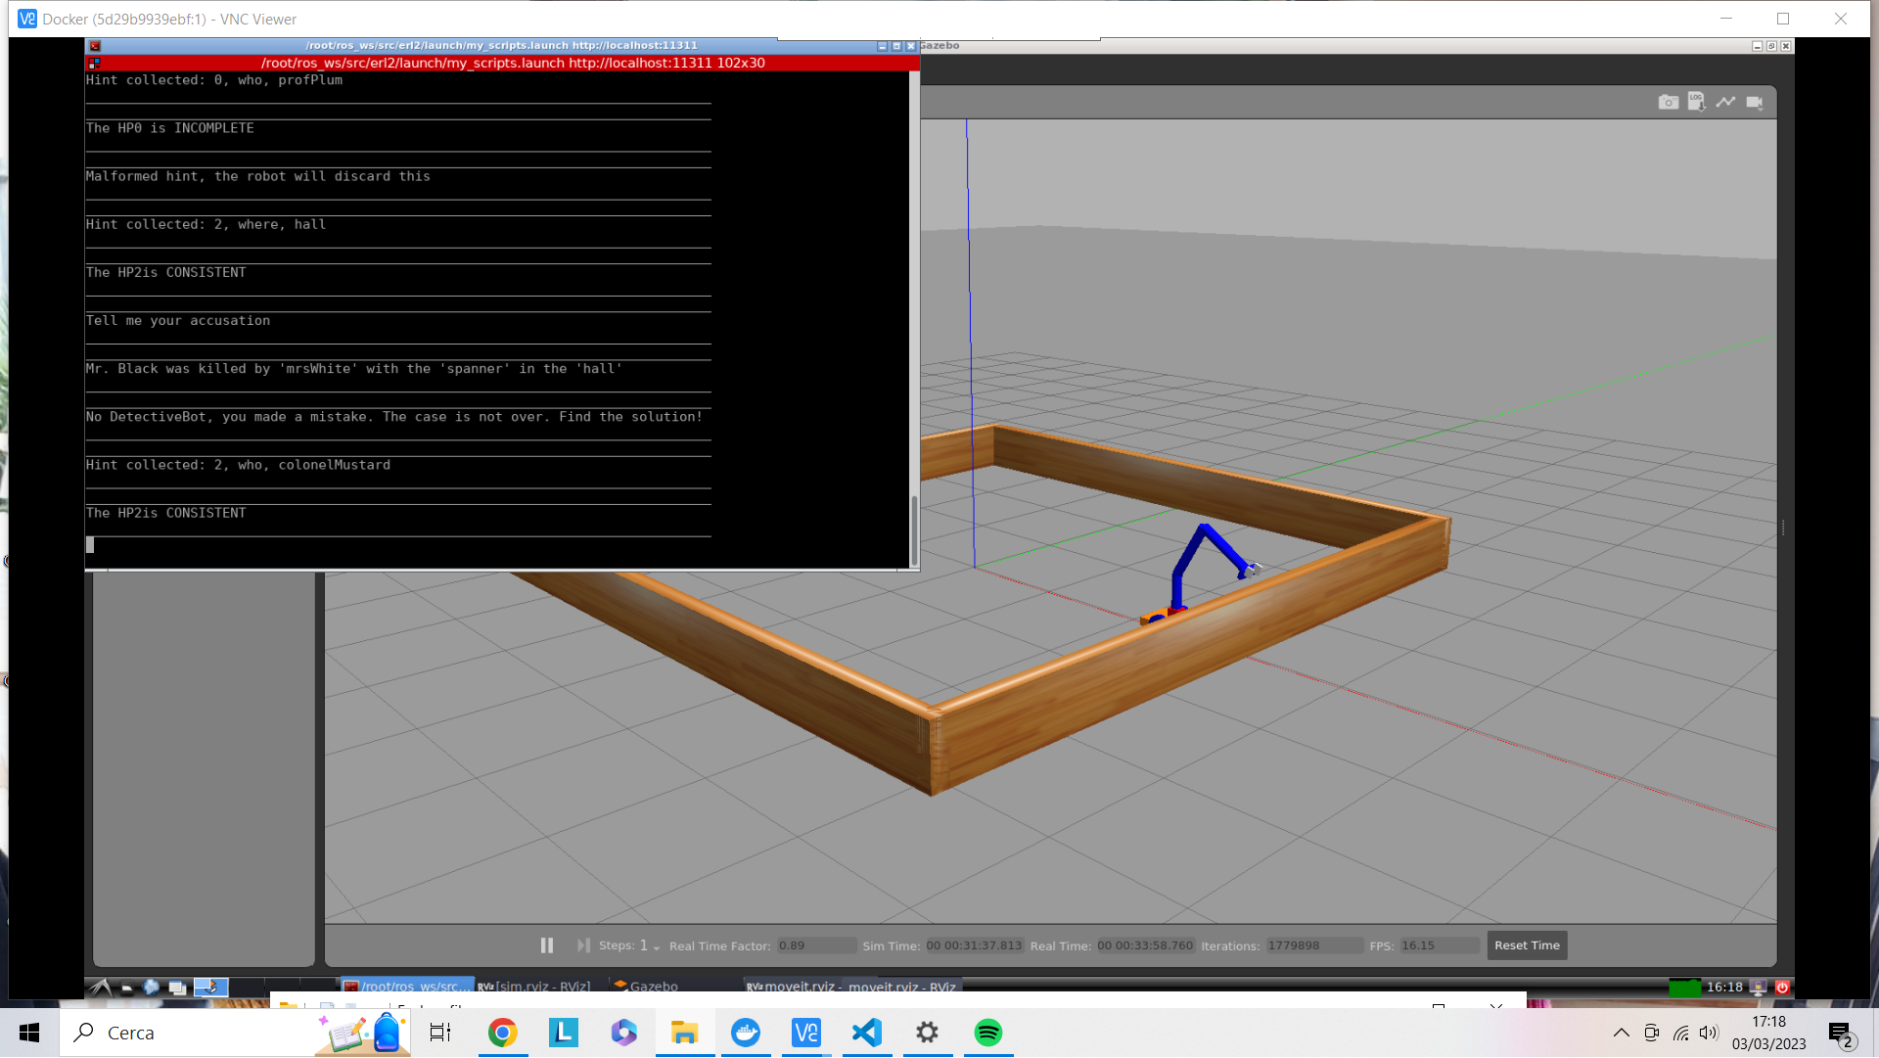1879x1058 pixels.
Task: Open the plot graph icon in Gazebo
Action: (1725, 102)
